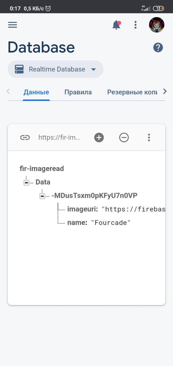The image size is (173, 366).
Task: Switch to the Данные tab
Action: pyautogui.click(x=36, y=92)
